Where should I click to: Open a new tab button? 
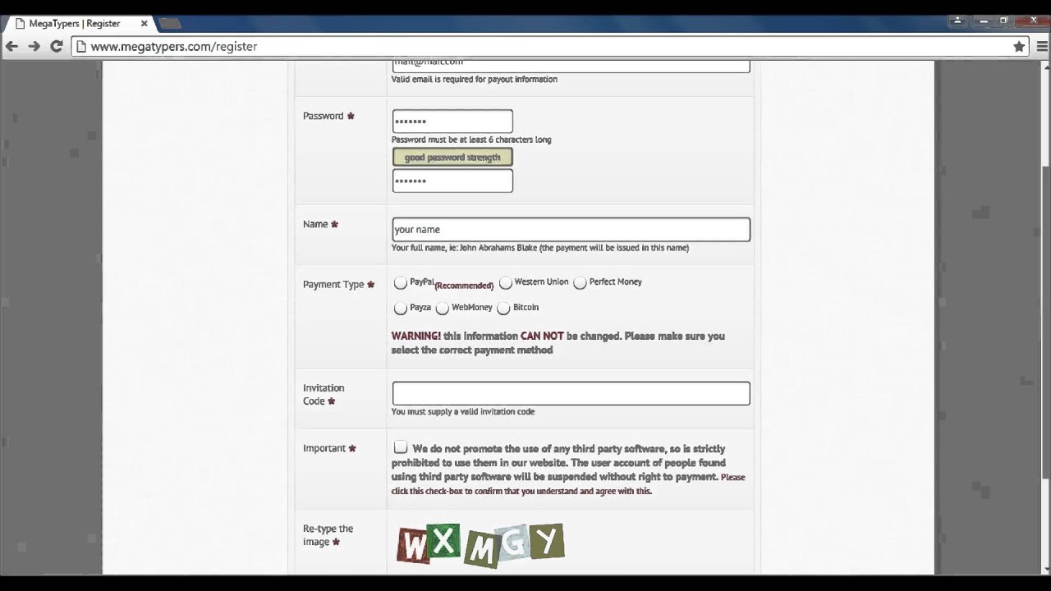[170, 24]
